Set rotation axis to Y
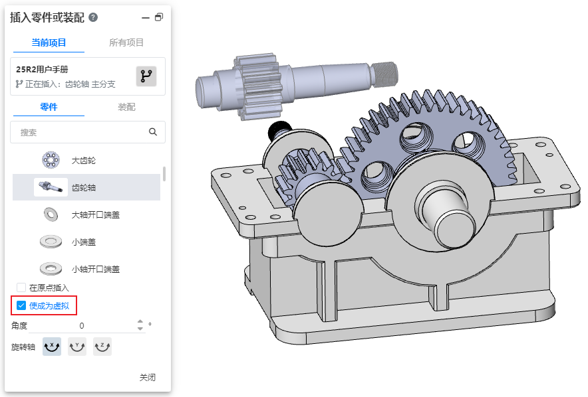588x397 pixels. [x=77, y=347]
